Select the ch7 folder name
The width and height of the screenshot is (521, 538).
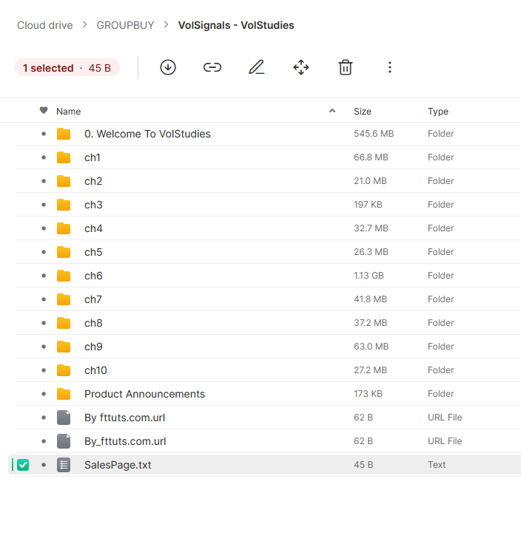coord(93,299)
